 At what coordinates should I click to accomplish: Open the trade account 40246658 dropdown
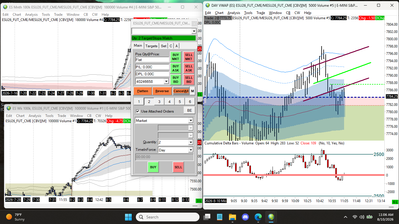(166, 81)
